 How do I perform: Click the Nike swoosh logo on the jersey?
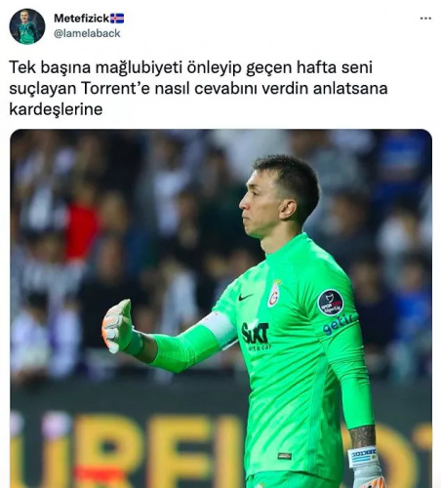pyautogui.click(x=245, y=297)
